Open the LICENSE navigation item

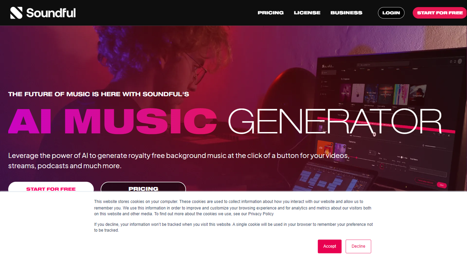click(x=307, y=13)
